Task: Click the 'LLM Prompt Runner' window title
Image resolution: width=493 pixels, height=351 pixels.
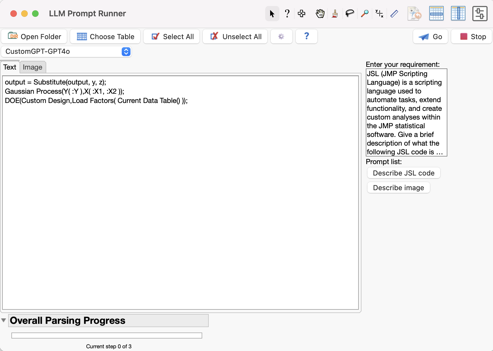Action: 87,14
